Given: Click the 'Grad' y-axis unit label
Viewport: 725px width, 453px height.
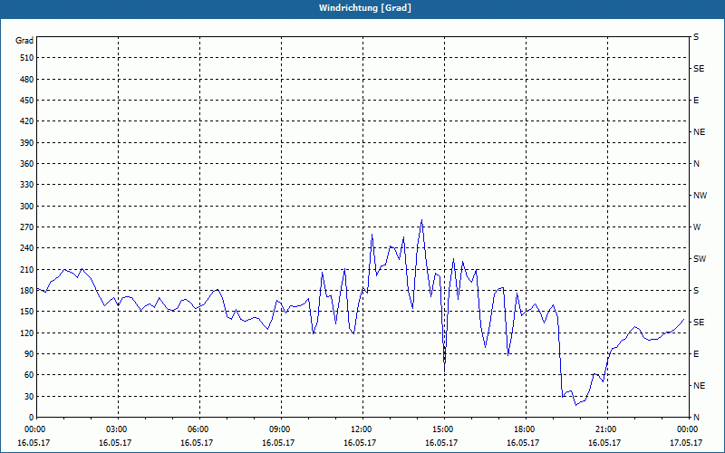Looking at the screenshot, I should point(24,41).
